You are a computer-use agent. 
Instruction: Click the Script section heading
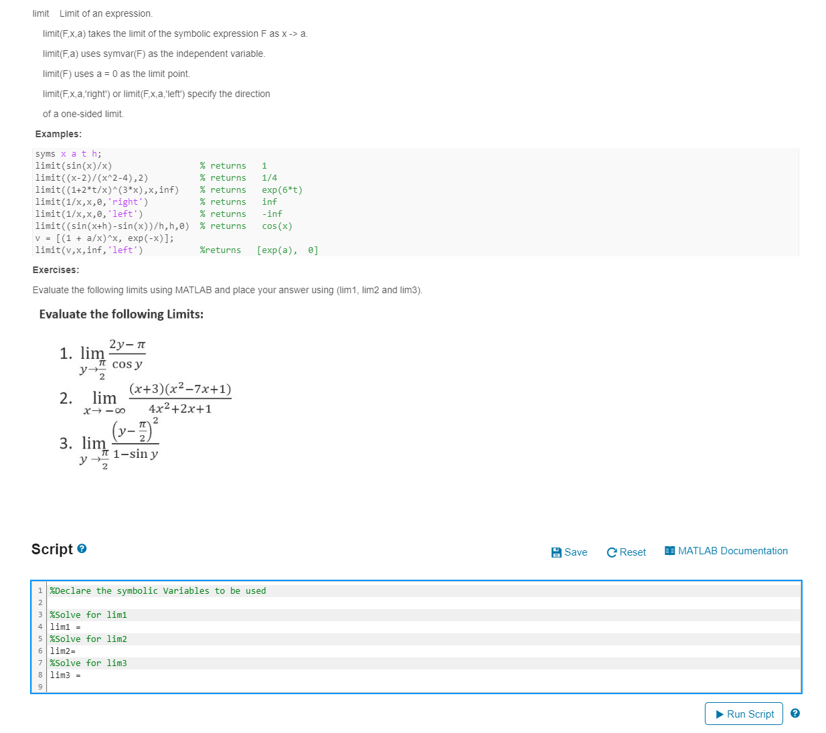[x=51, y=549]
